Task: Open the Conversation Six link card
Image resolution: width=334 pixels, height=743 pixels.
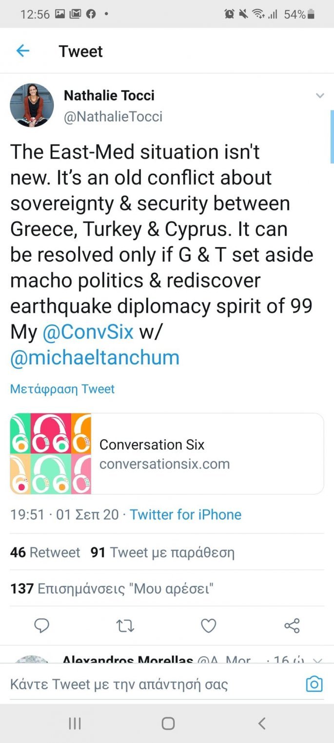Action: click(x=167, y=454)
